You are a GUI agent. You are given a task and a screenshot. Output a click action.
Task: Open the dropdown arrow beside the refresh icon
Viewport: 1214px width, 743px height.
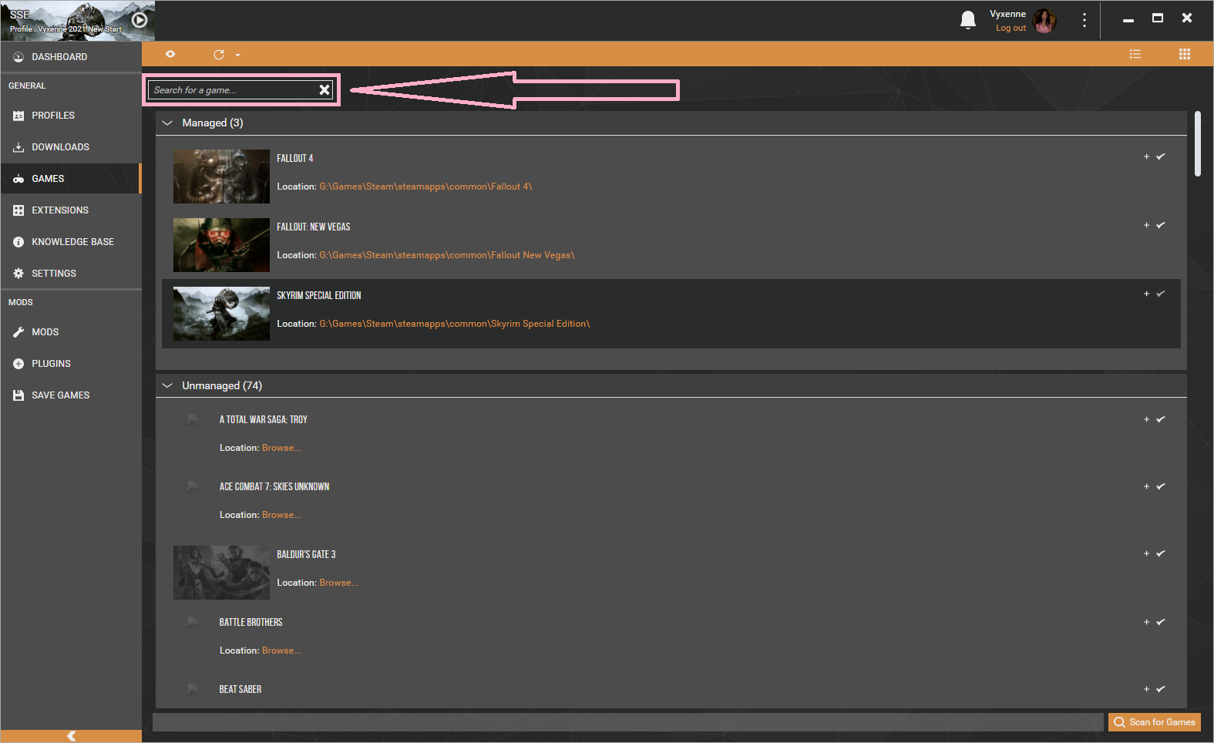pyautogui.click(x=237, y=55)
